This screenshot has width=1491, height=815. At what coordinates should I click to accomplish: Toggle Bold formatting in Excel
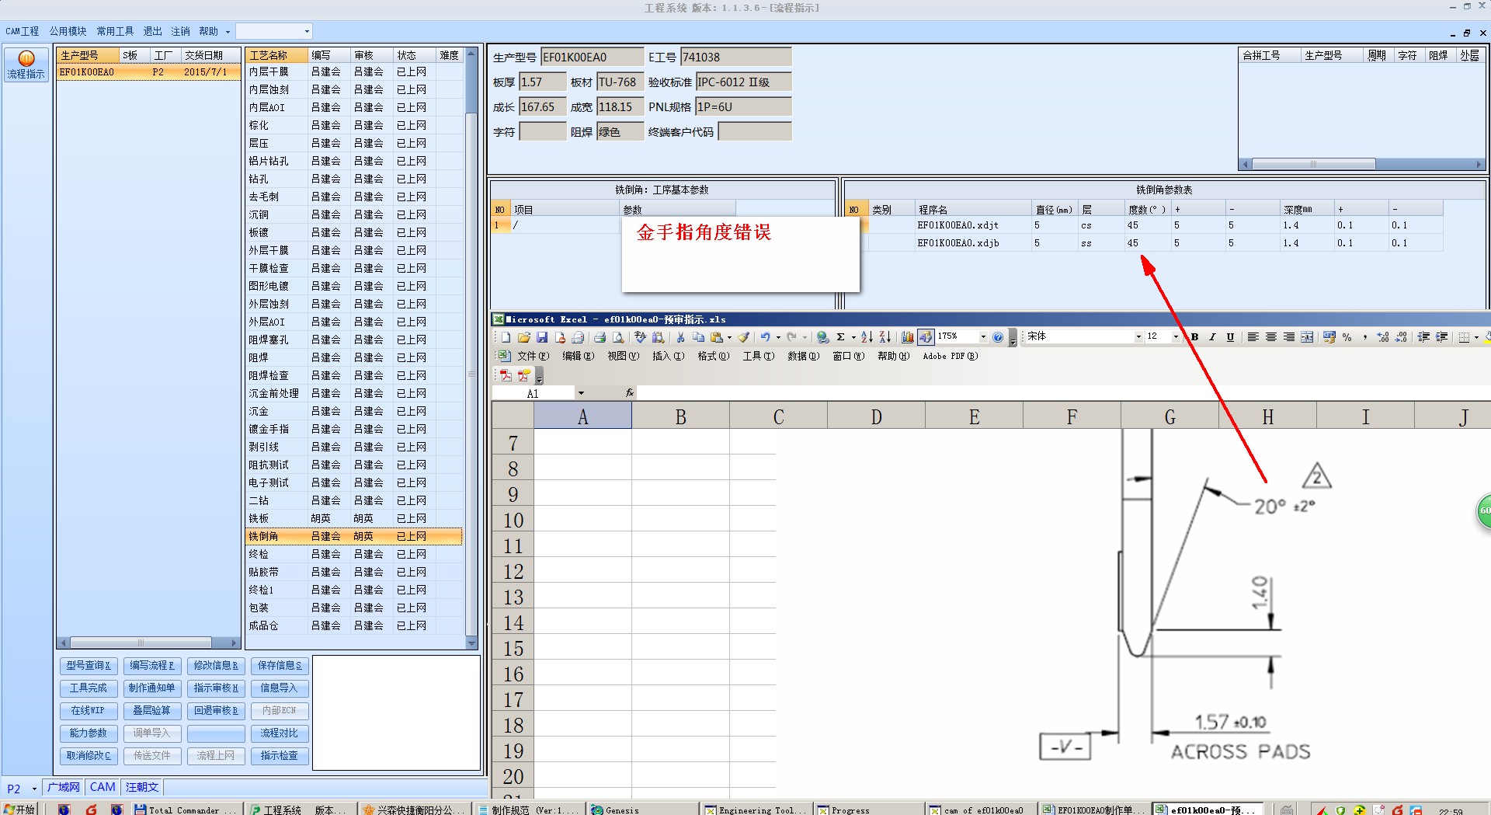[x=1194, y=337]
